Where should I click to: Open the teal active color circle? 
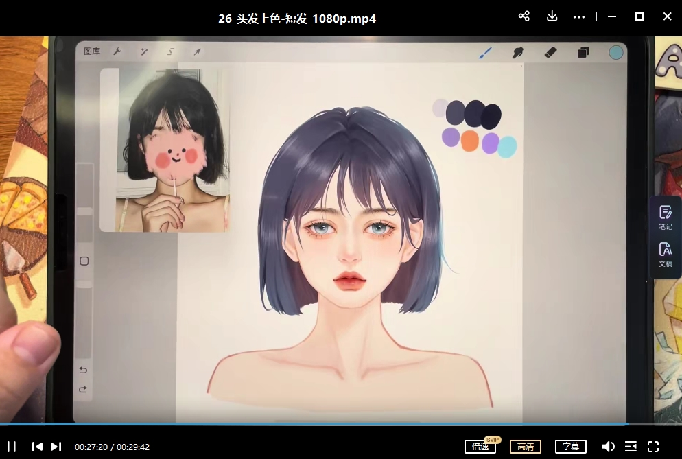click(x=615, y=53)
